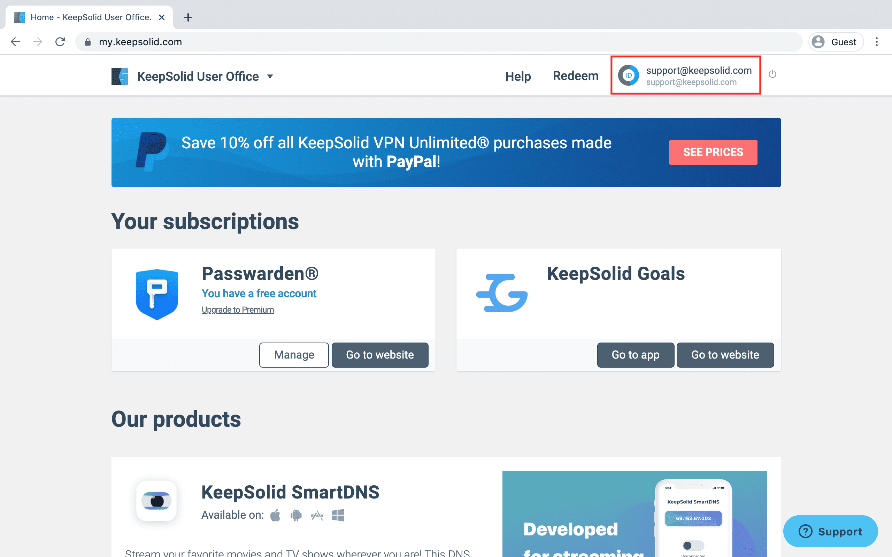The height and width of the screenshot is (557, 892).
Task: Click the KeepSolid Goals G logo
Action: click(502, 293)
